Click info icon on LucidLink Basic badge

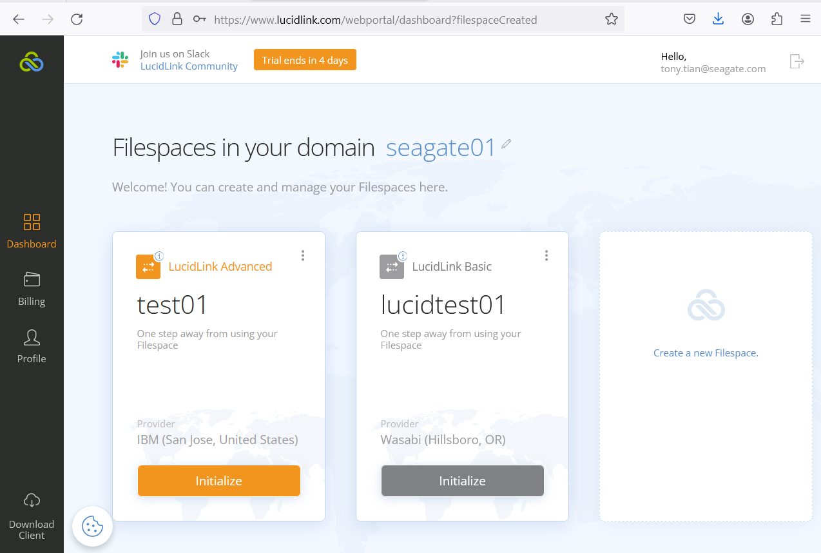click(403, 256)
